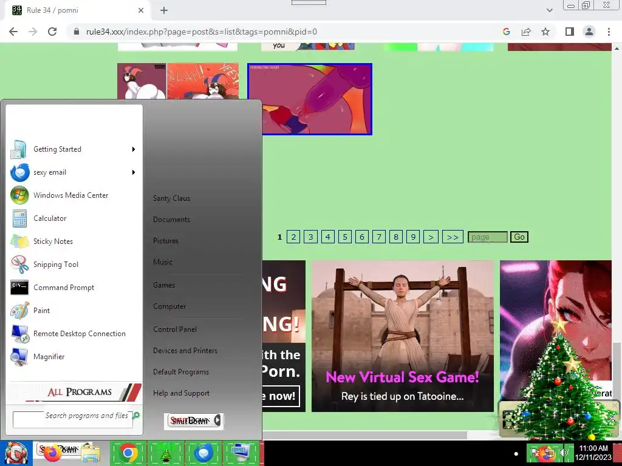622x466 pixels.
Task: Go back to the previous page in Chrome
Action: click(13, 32)
